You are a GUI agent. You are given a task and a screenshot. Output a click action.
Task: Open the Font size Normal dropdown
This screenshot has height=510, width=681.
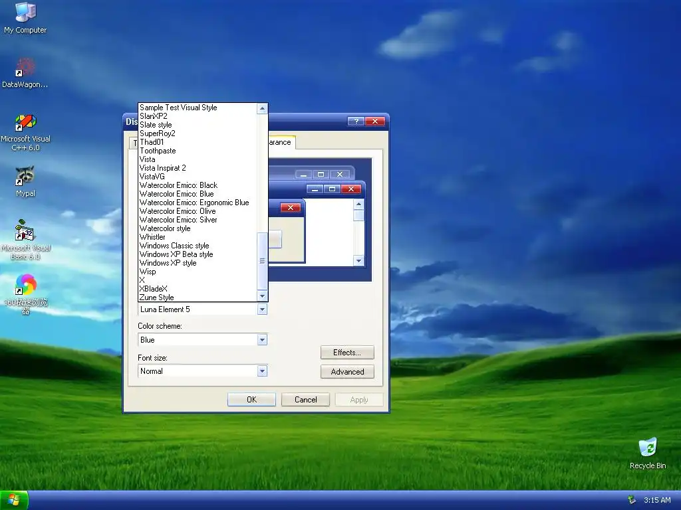click(x=262, y=371)
